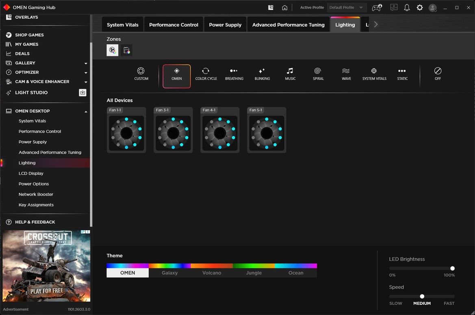Click the Speed slider handle
This screenshot has width=475, height=315.
click(x=422, y=296)
